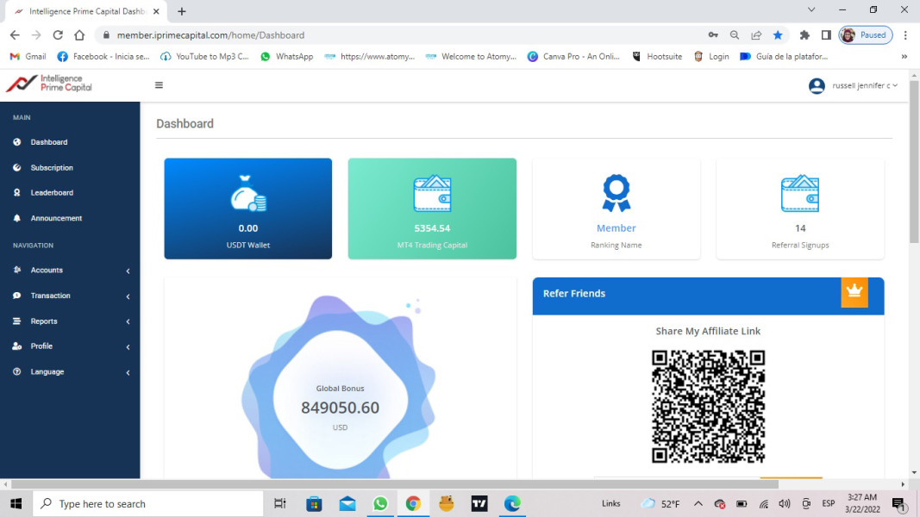The height and width of the screenshot is (517, 920).
Task: Open WhatsApp from the Windows taskbar
Action: [380, 504]
